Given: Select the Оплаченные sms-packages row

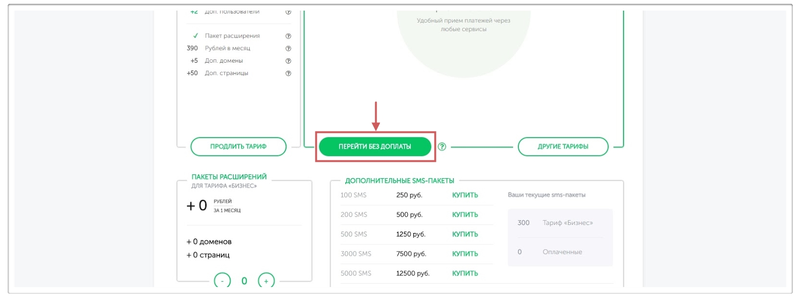Looking at the screenshot, I should click(x=560, y=252).
